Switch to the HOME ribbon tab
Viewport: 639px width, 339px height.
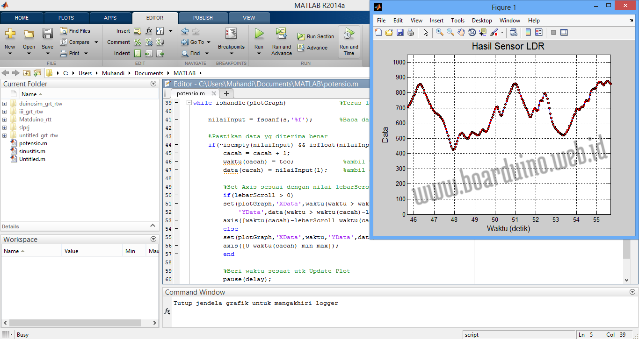coord(22,18)
